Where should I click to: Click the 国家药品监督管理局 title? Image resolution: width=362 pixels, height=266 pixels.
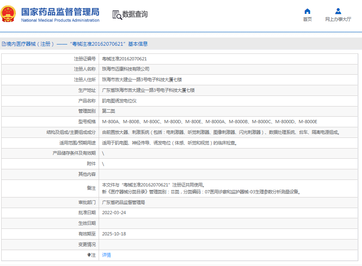tap(60, 11)
